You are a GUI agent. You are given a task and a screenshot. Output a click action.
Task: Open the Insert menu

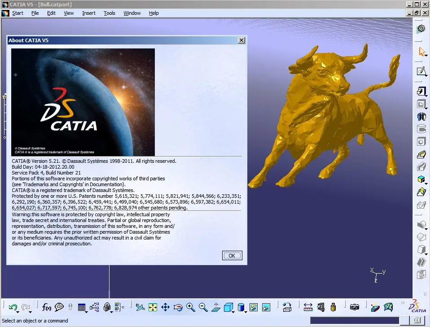tap(88, 13)
